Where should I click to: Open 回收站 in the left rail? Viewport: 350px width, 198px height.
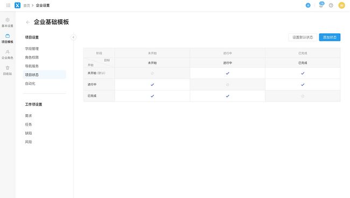(8, 70)
